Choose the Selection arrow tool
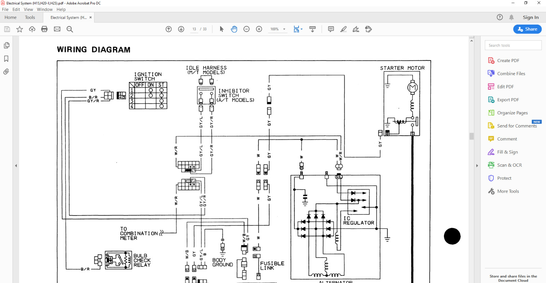Screen dimensions: 546x283 click(x=221, y=29)
